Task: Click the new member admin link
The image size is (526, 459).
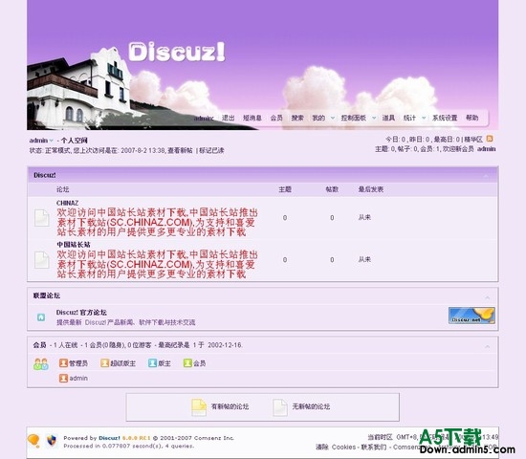Action: (487, 148)
